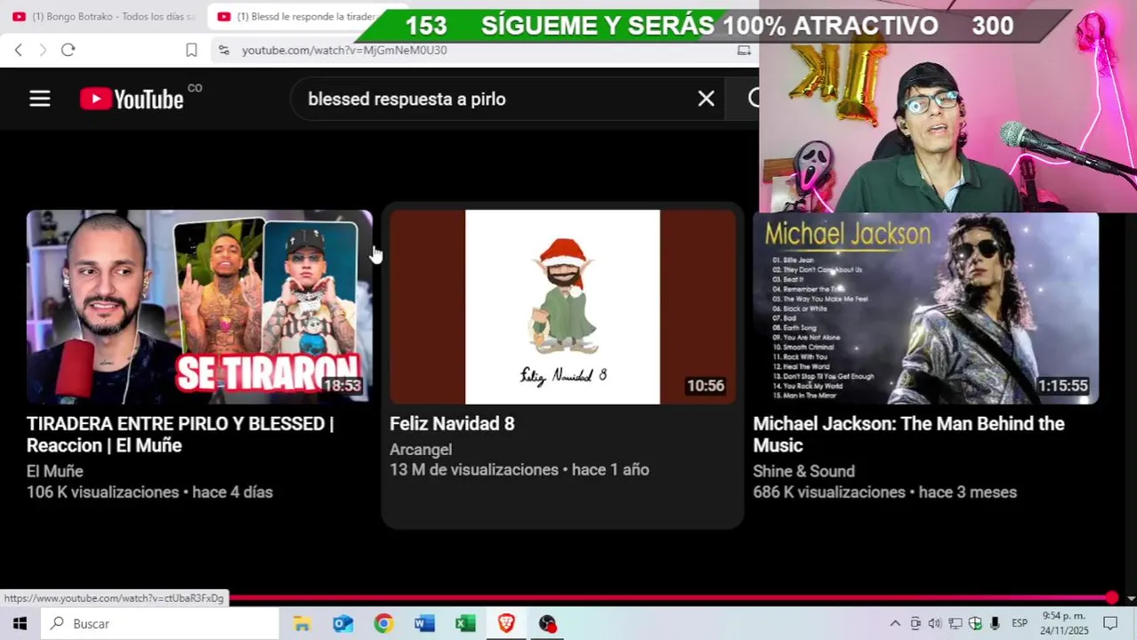The width and height of the screenshot is (1137, 640).
Task: Click '106 K visualizaciones • hace 4 días' text
Action: (149, 492)
